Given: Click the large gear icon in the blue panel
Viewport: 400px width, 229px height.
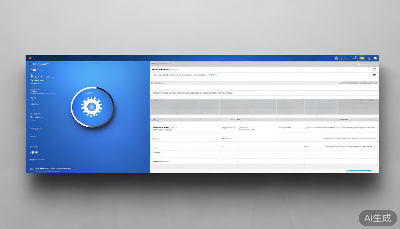Looking at the screenshot, I should point(92,107).
